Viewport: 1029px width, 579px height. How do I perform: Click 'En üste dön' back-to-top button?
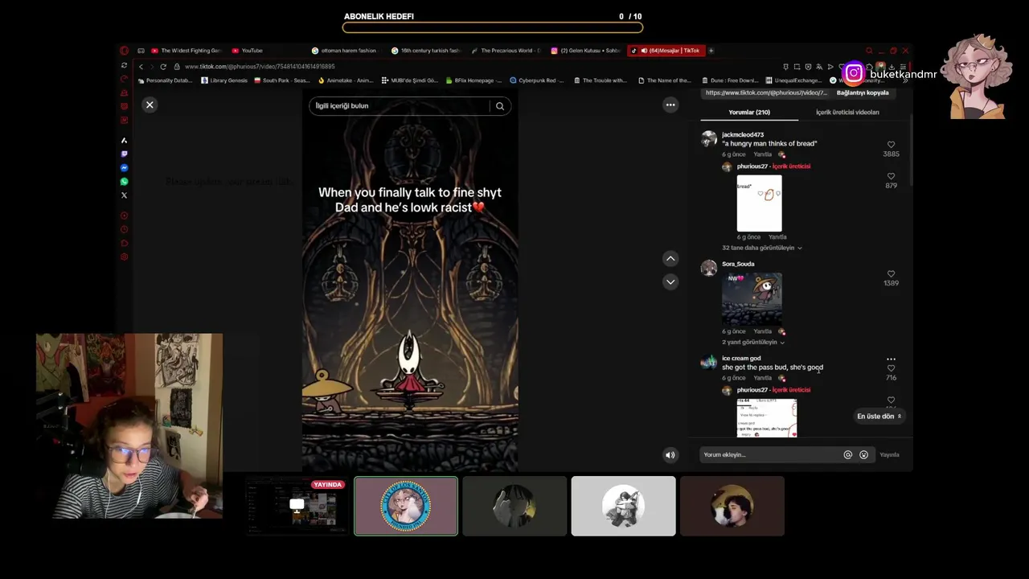879,417
